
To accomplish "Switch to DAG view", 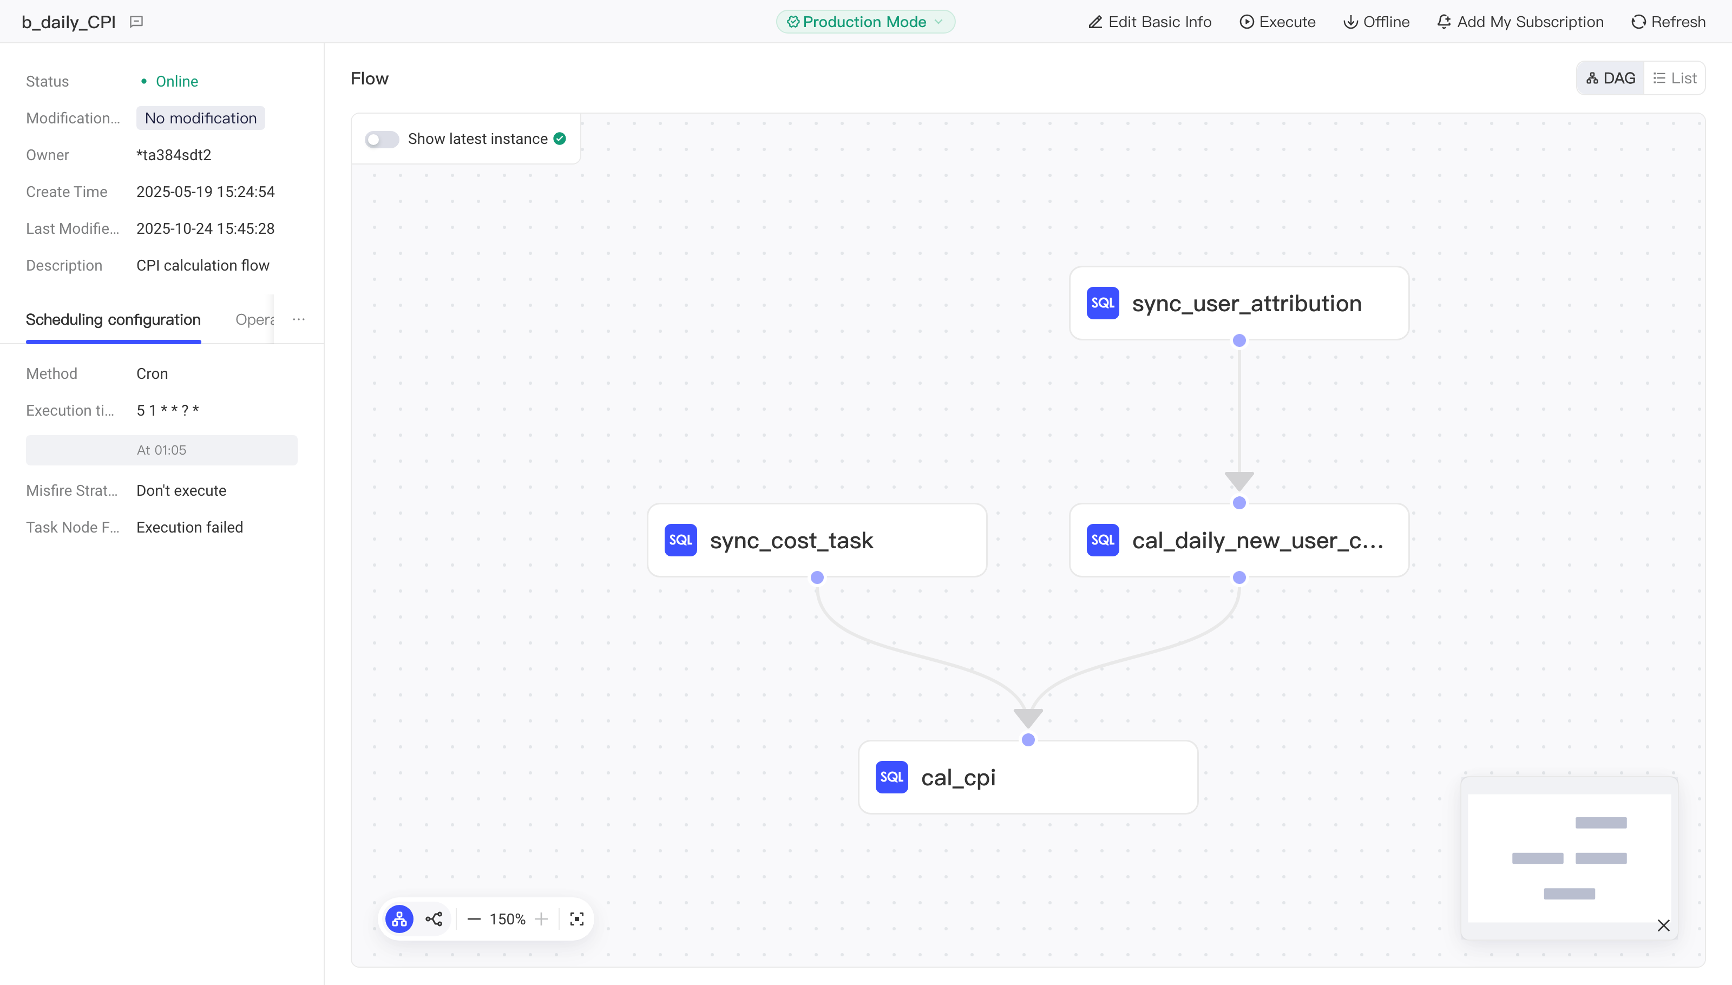I will [1610, 78].
